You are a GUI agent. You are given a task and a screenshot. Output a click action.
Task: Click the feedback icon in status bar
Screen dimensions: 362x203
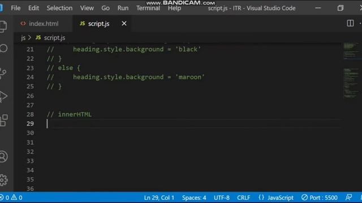pos(348,197)
